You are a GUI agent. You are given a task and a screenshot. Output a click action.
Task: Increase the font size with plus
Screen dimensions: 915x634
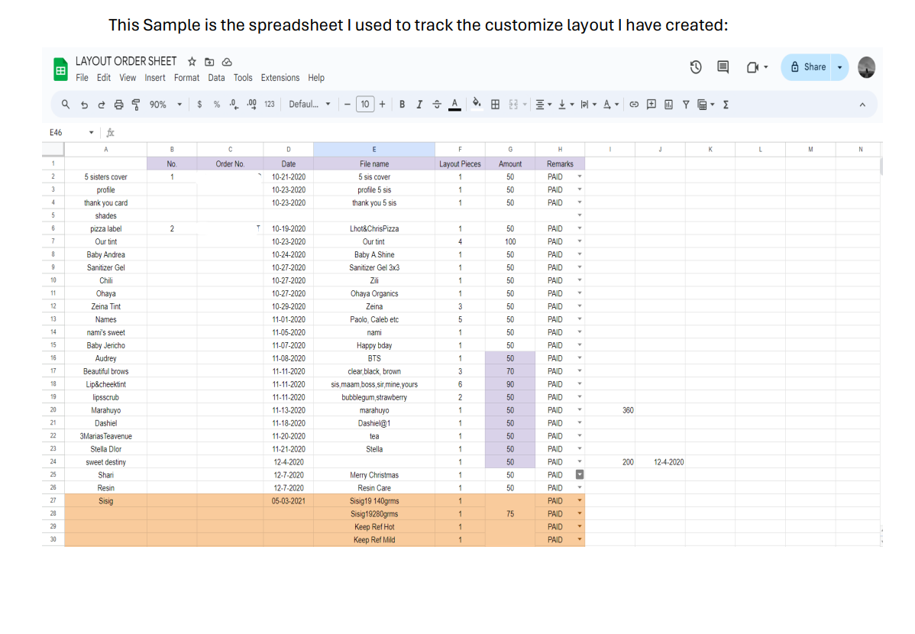pos(383,105)
